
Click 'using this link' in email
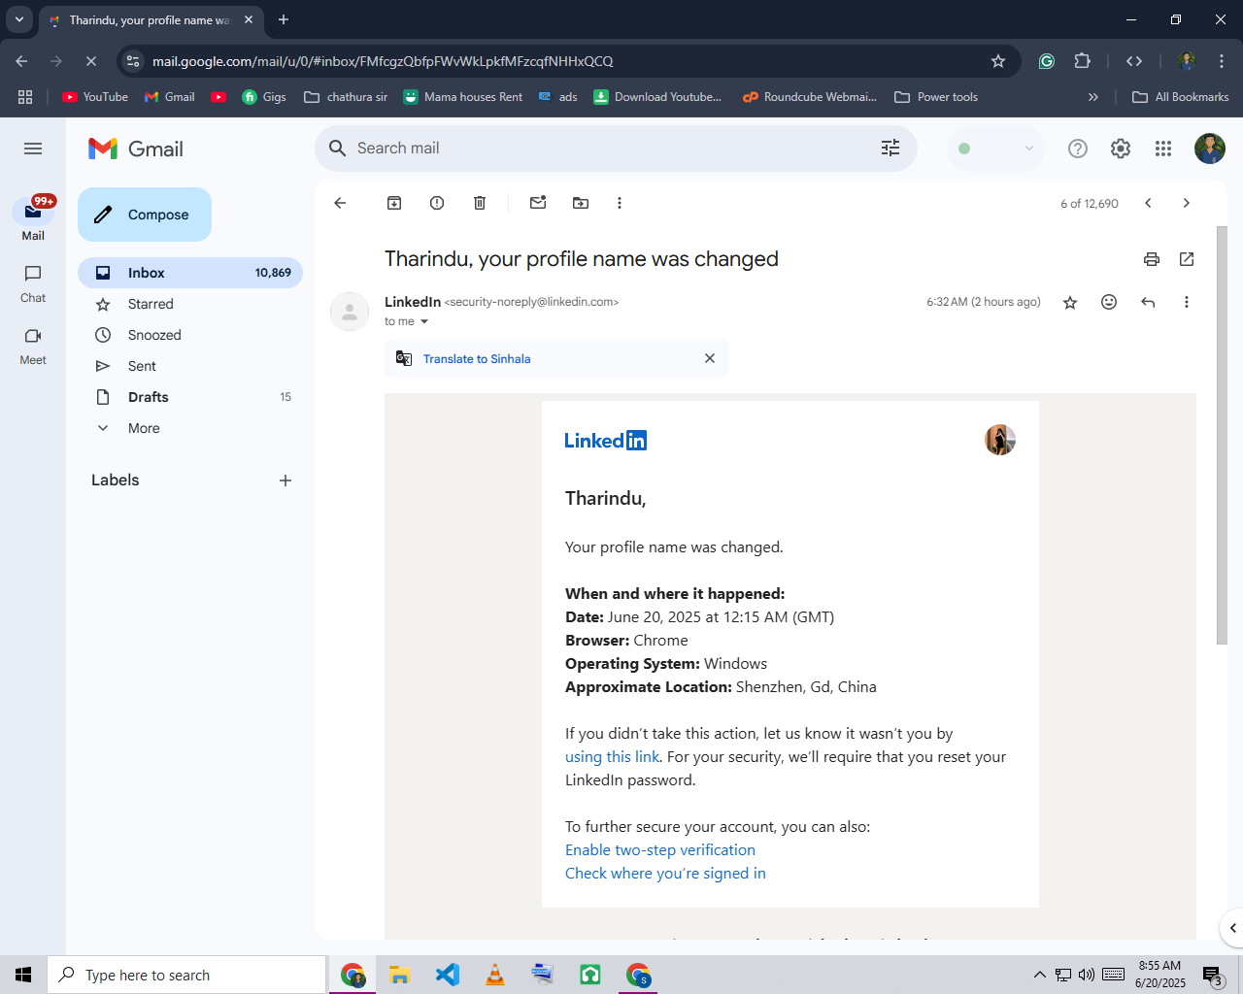coord(612,757)
